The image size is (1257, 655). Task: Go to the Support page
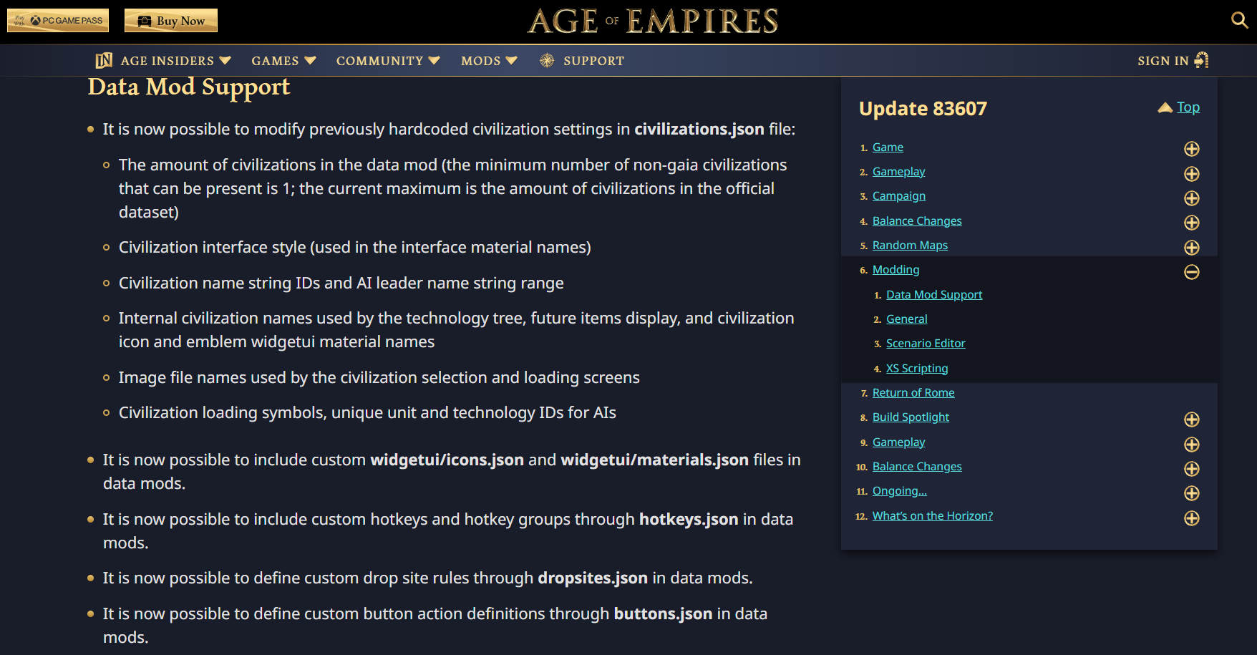(593, 61)
